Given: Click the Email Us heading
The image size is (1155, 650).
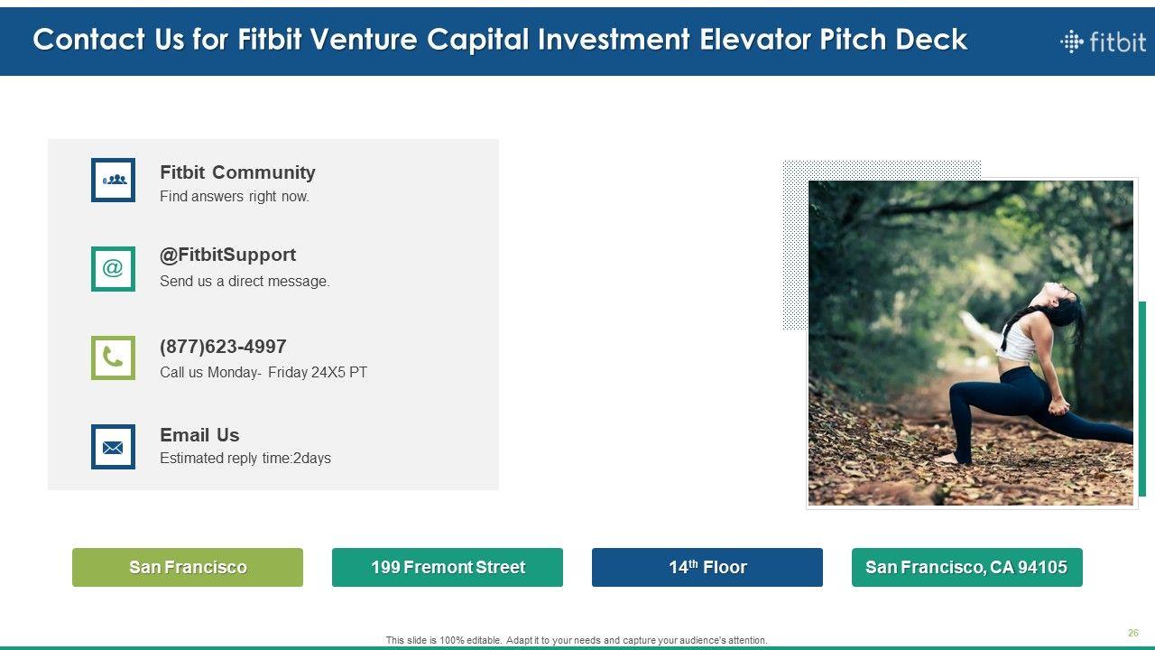Looking at the screenshot, I should point(199,435).
